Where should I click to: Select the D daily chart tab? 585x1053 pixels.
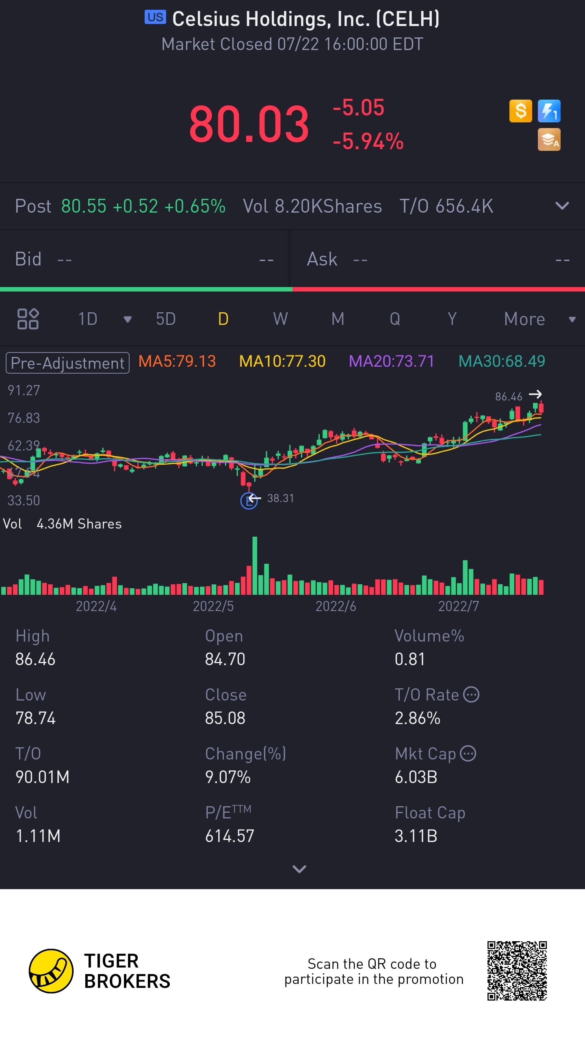point(223,319)
